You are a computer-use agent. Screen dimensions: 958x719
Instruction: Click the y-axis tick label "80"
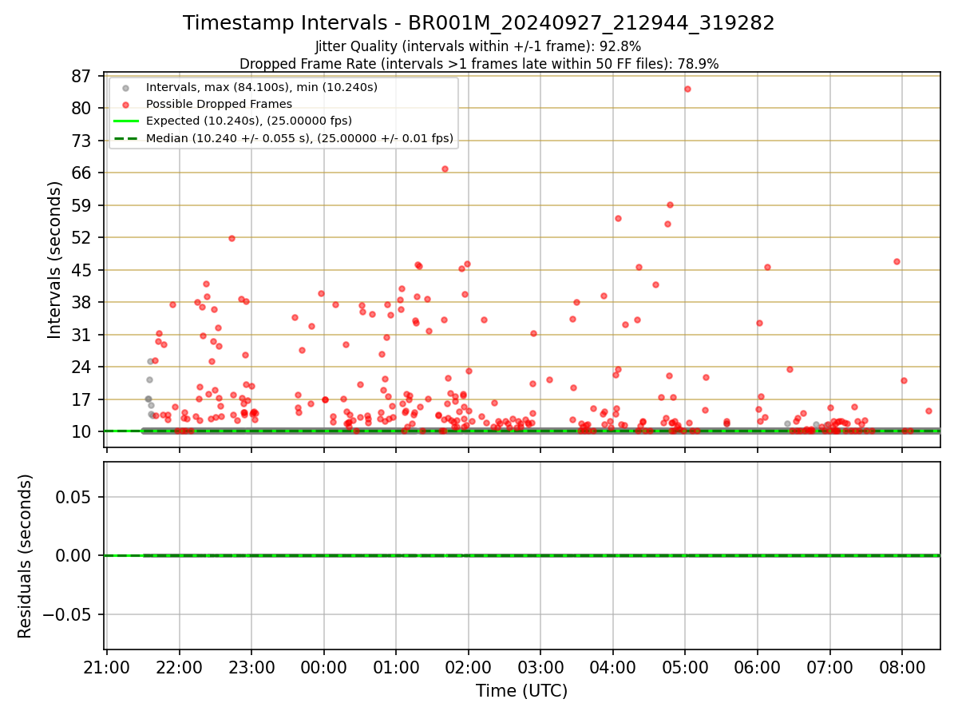[x=82, y=108]
